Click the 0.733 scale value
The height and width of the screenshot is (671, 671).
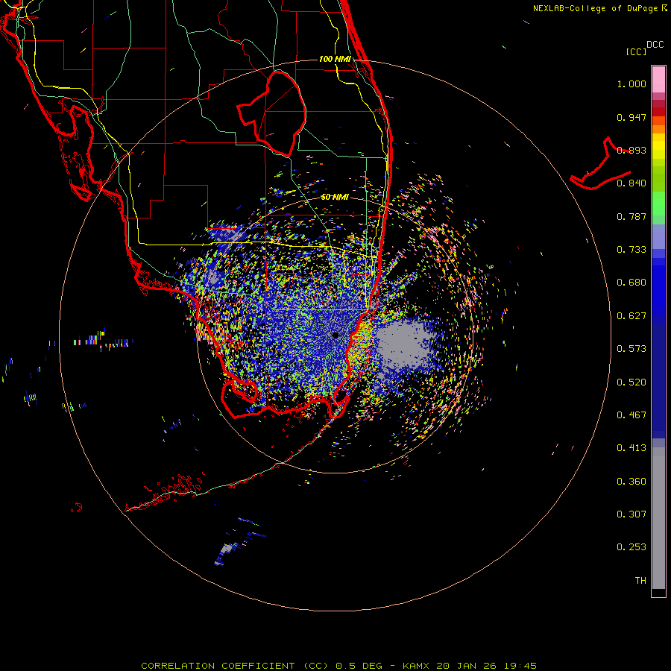[x=631, y=250]
